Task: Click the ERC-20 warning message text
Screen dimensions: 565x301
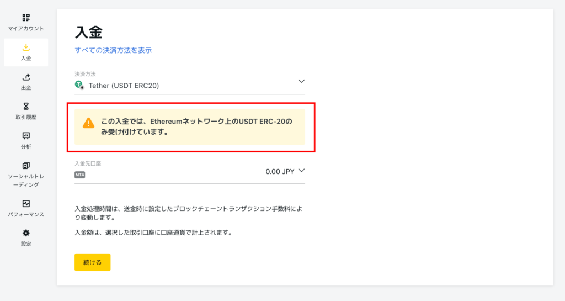Action: [196, 127]
